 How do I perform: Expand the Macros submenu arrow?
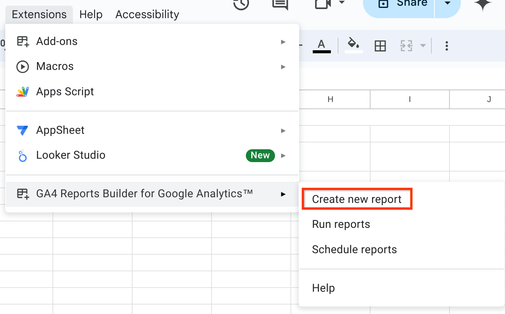pos(283,67)
